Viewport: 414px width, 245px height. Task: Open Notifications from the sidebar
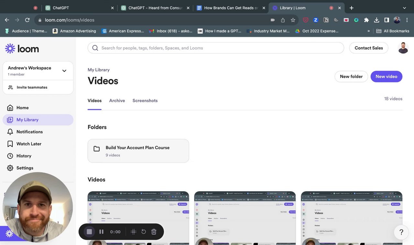click(38, 132)
